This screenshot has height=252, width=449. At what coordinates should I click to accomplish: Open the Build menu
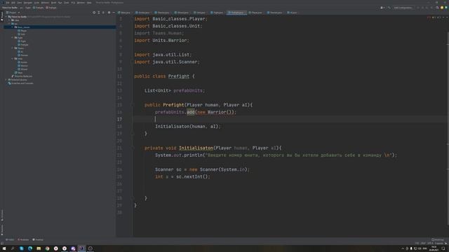click(x=53, y=3)
